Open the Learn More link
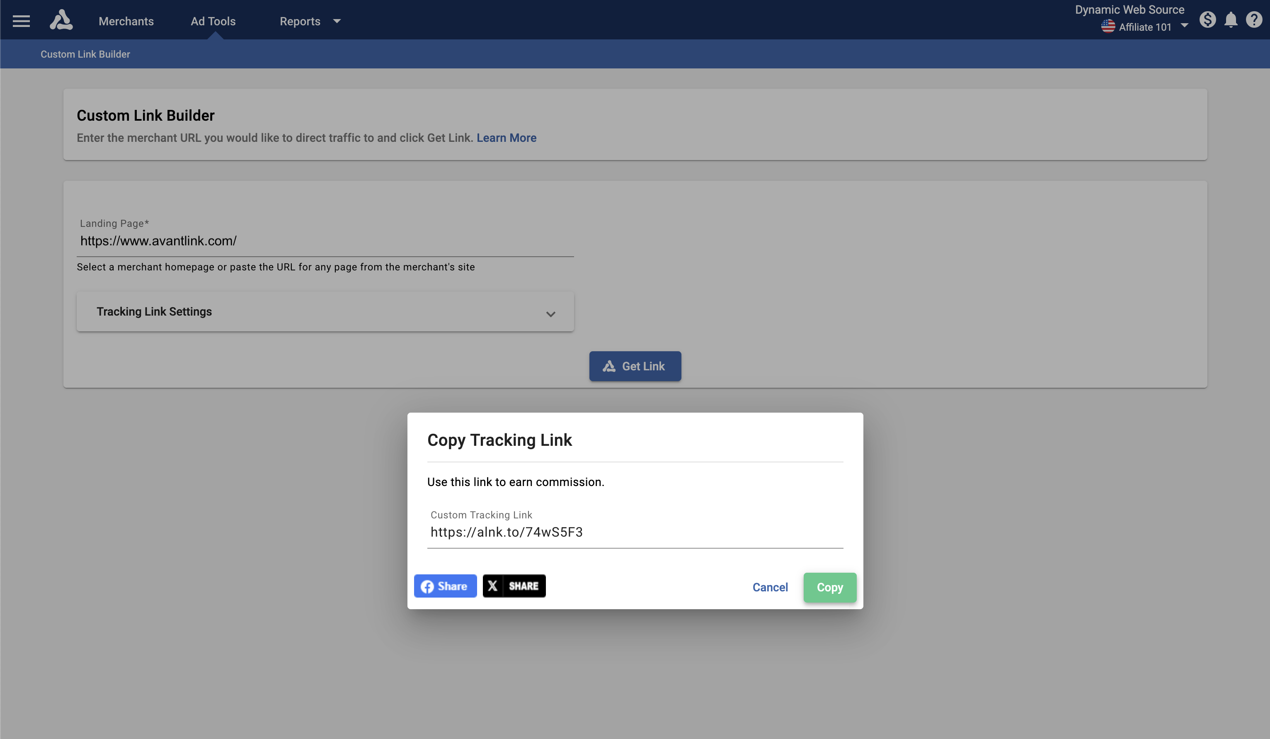Viewport: 1270px width, 739px height. 506,138
